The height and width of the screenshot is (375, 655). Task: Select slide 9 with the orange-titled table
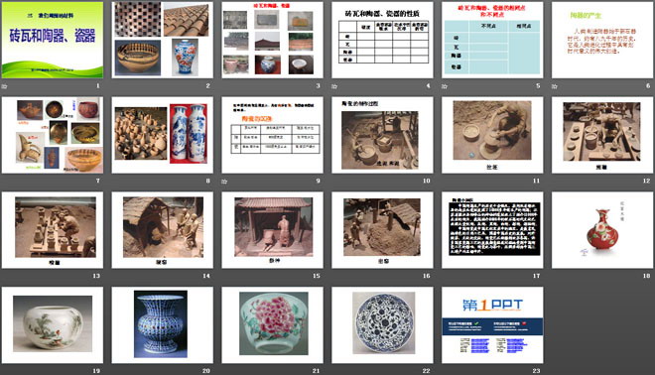pos(272,135)
